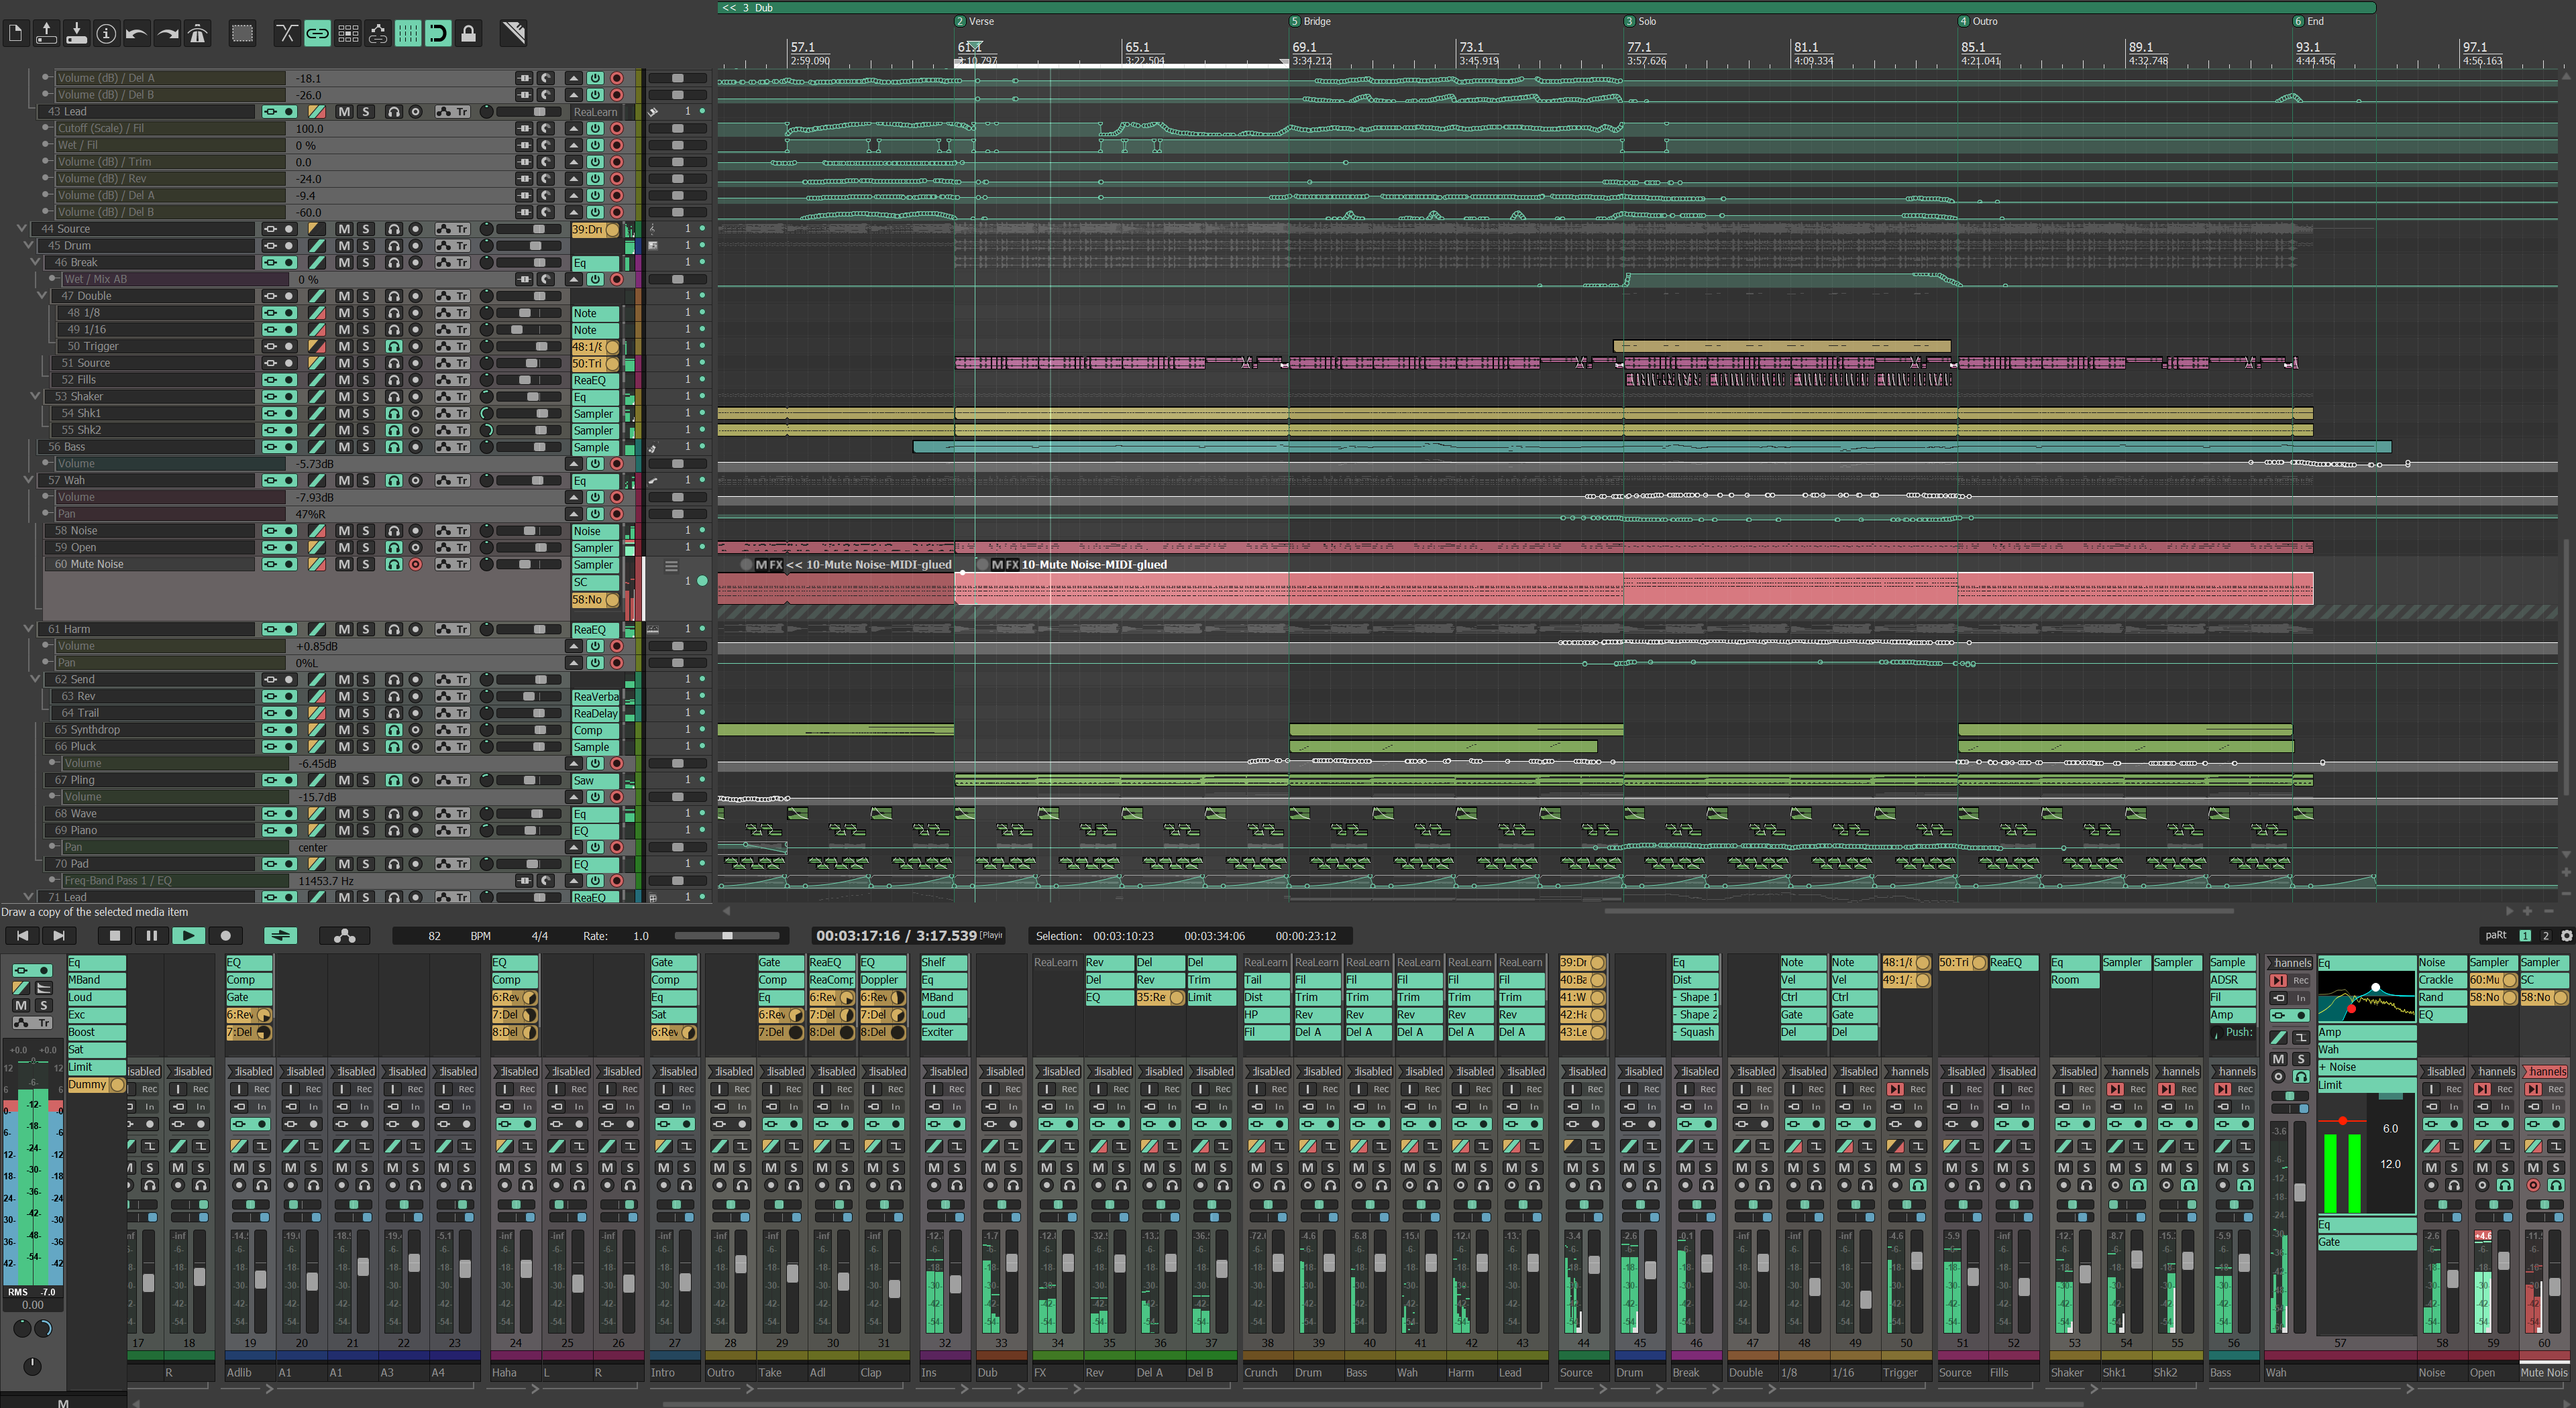Image resolution: width=2576 pixels, height=1408 pixels.
Task: Collapse the 53 Shaker folder arrow
Action: [x=35, y=397]
